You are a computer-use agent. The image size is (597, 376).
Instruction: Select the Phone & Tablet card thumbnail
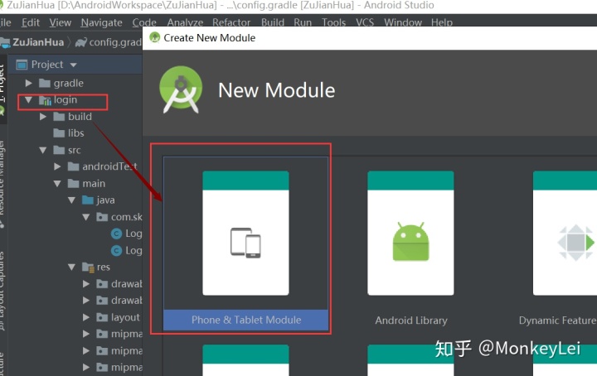(245, 233)
